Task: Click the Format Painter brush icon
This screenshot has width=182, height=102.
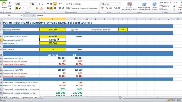Action: (9, 9)
